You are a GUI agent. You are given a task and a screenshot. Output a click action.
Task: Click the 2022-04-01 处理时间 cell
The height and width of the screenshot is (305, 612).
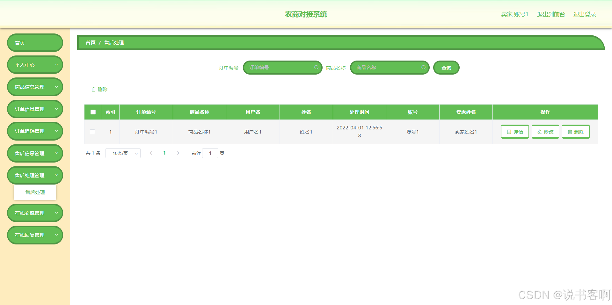pyautogui.click(x=359, y=132)
